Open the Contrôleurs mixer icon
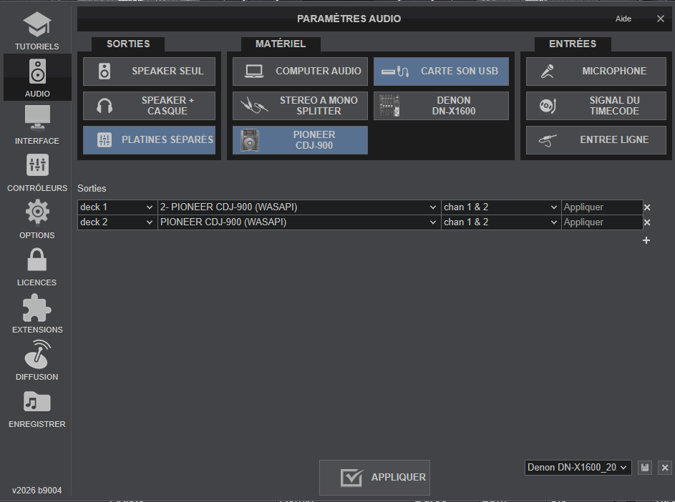675x502 pixels. pos(37,166)
